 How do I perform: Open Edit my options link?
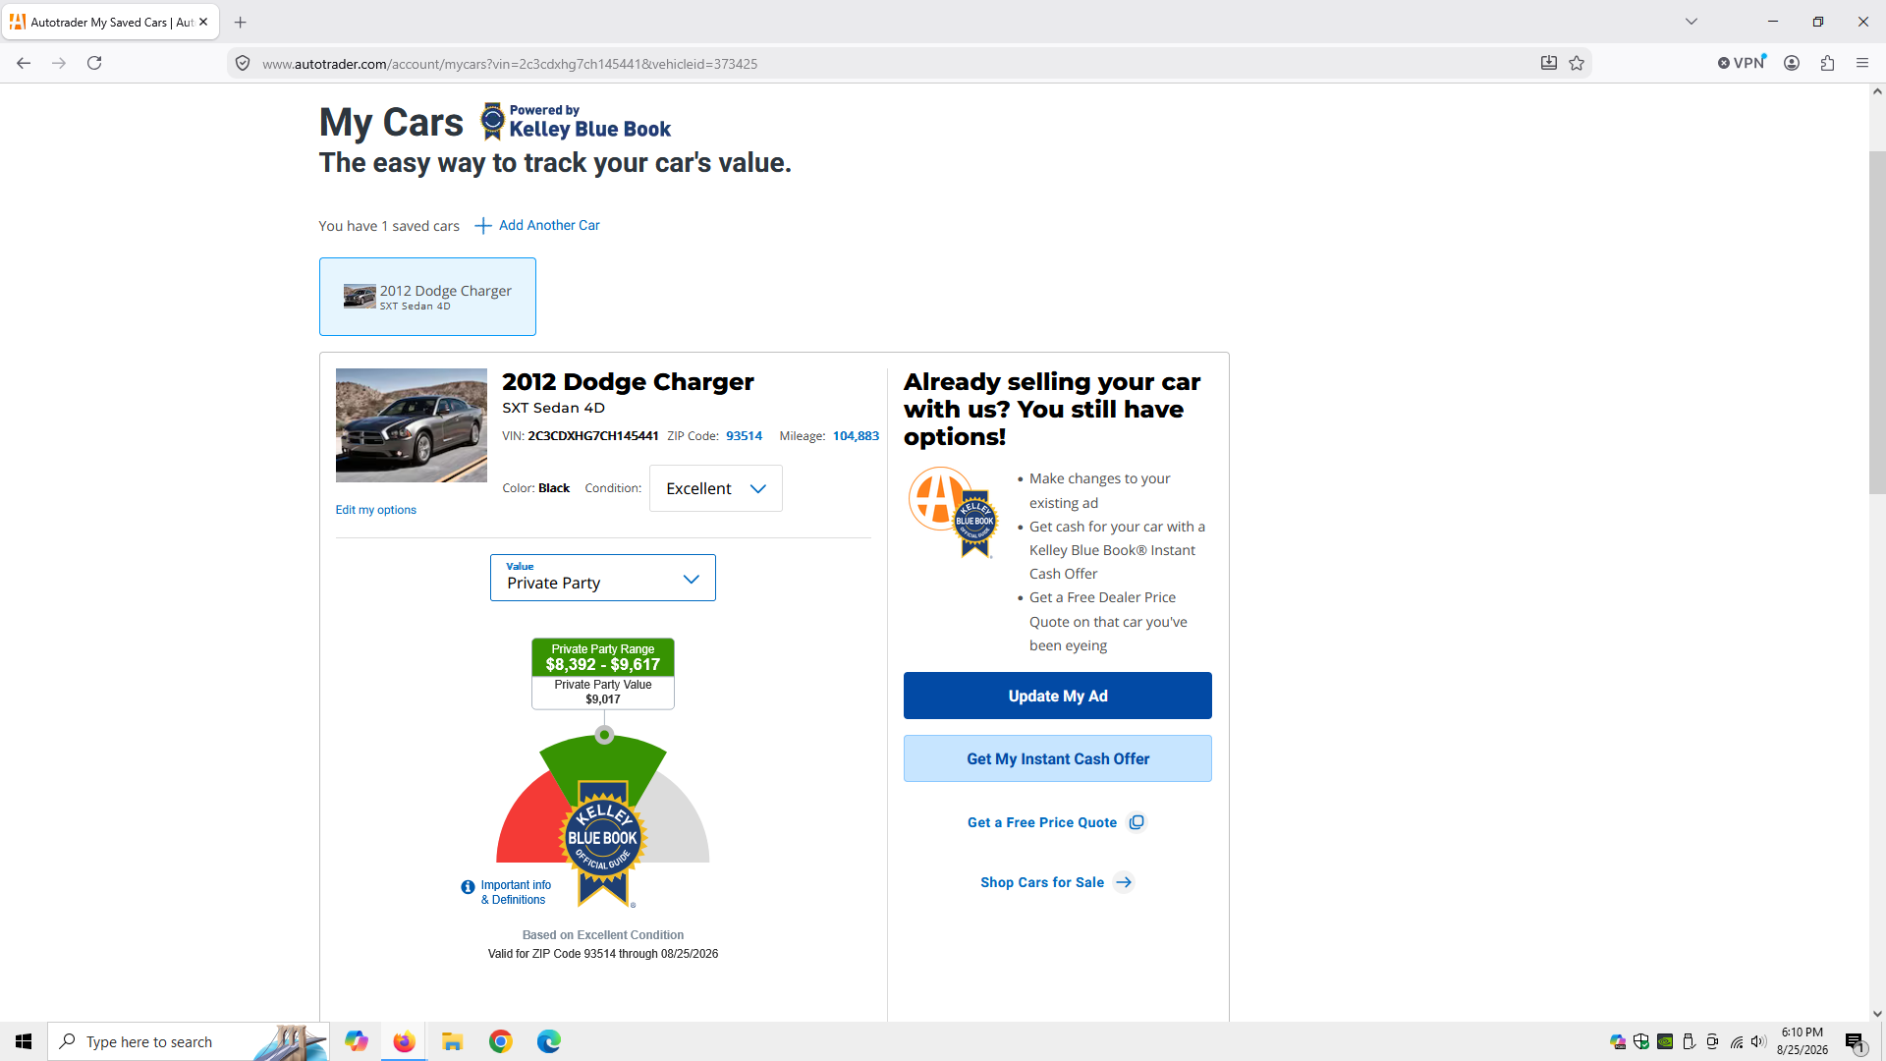[376, 510]
